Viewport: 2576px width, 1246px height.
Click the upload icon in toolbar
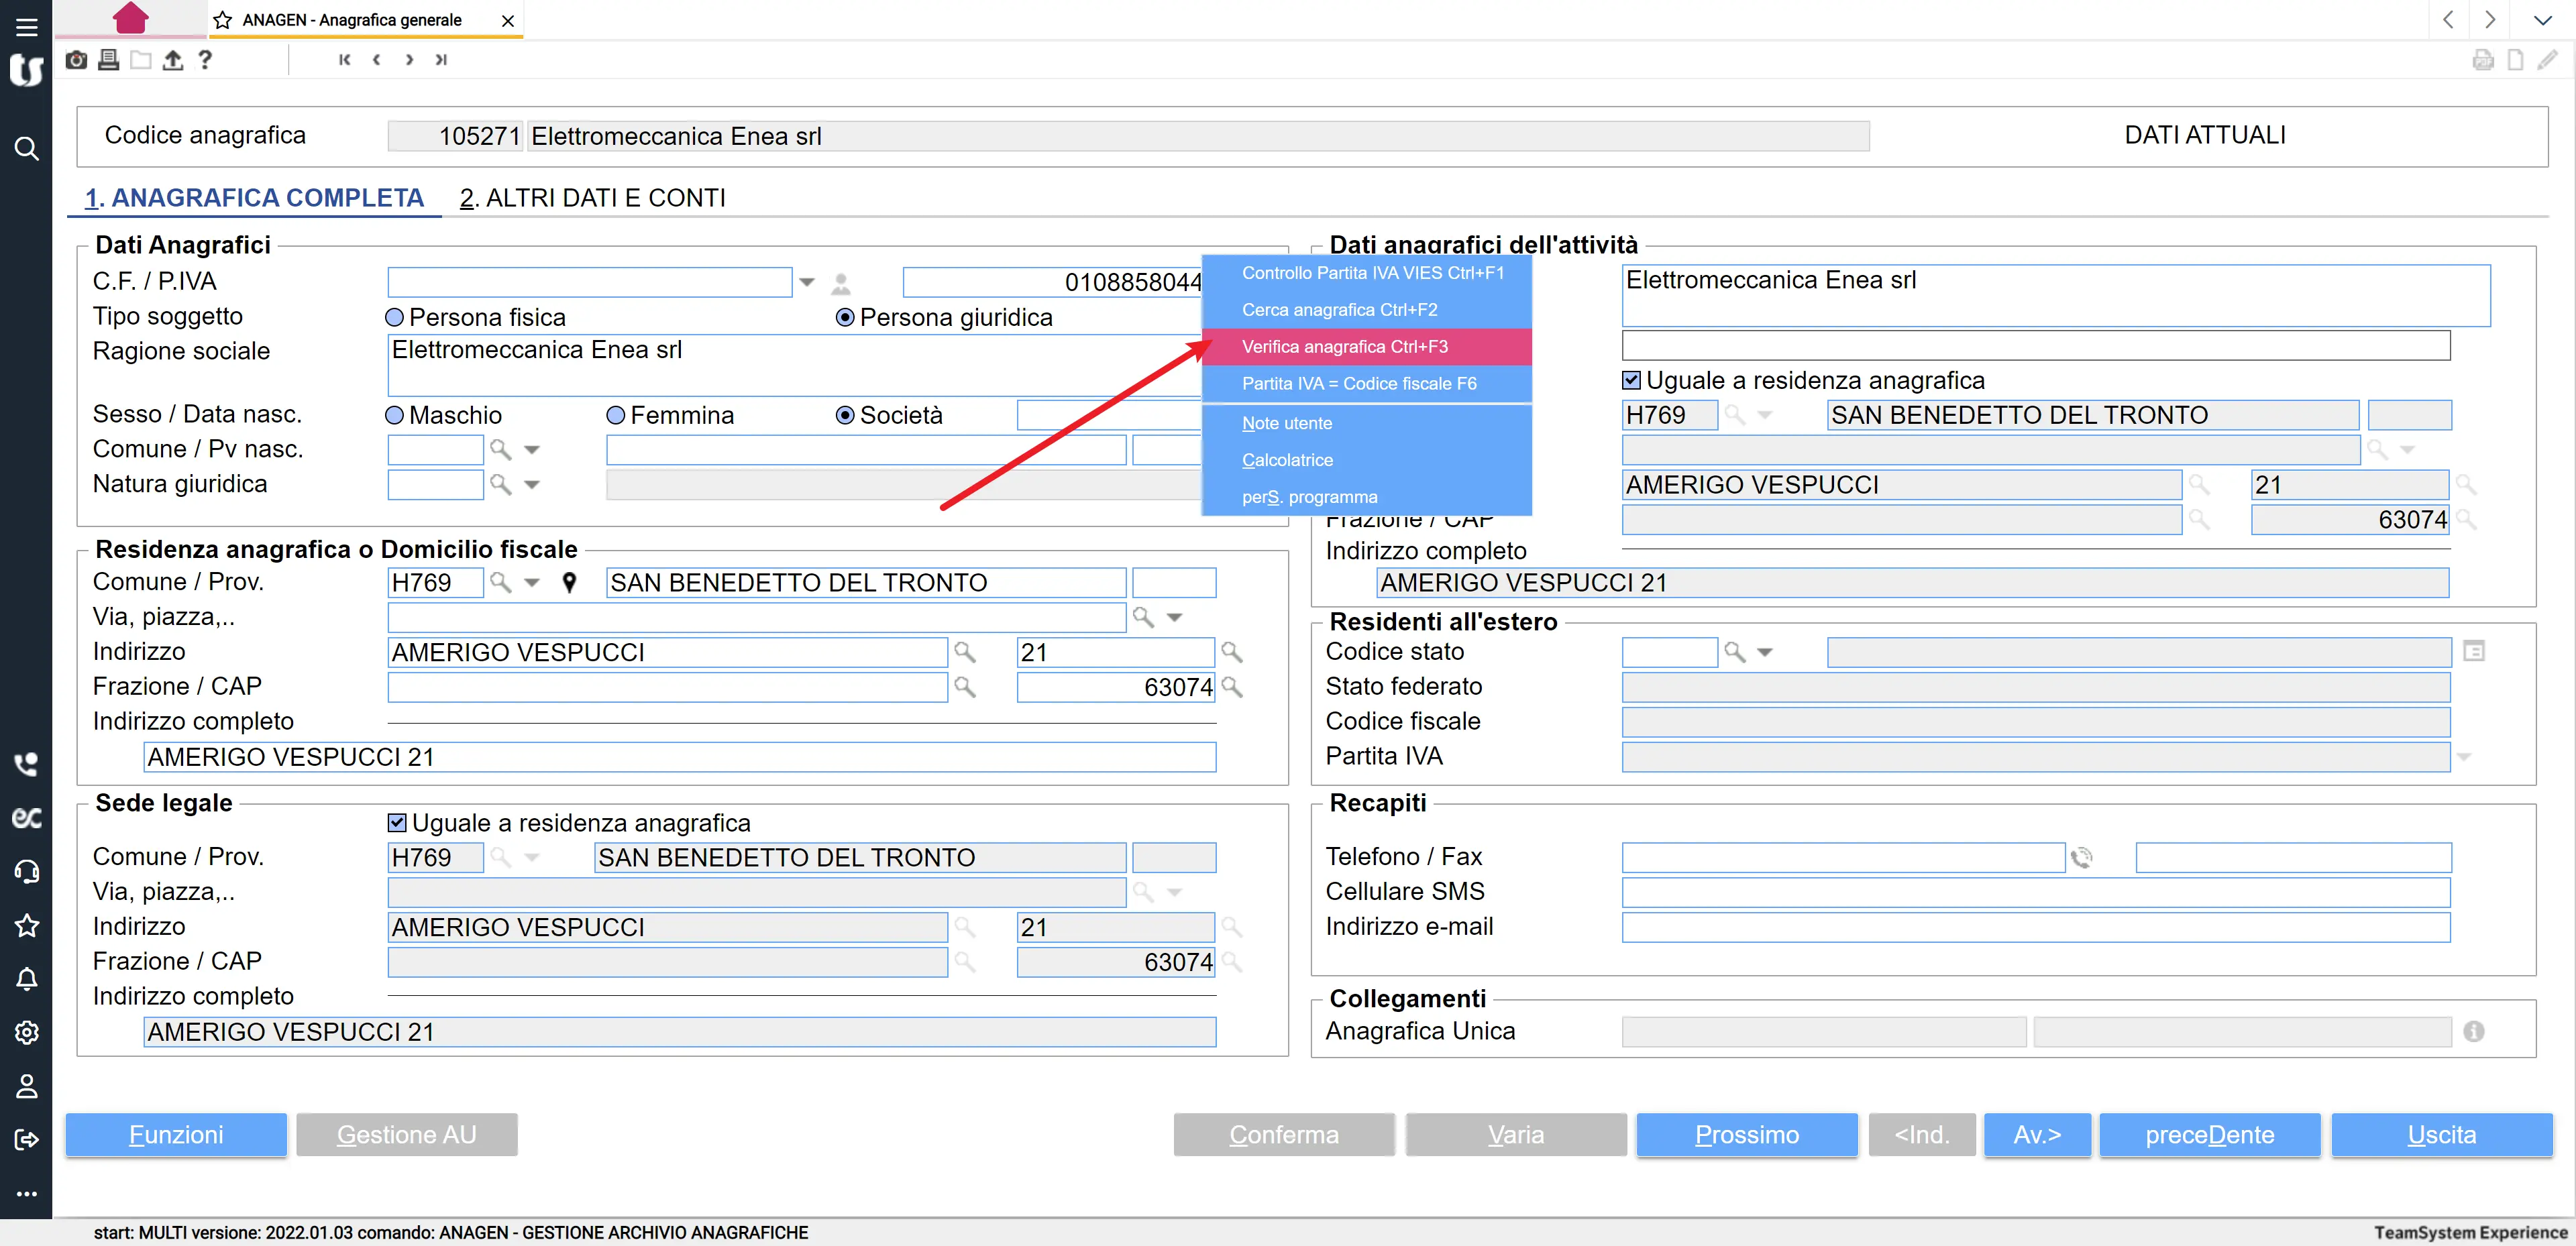coord(173,60)
